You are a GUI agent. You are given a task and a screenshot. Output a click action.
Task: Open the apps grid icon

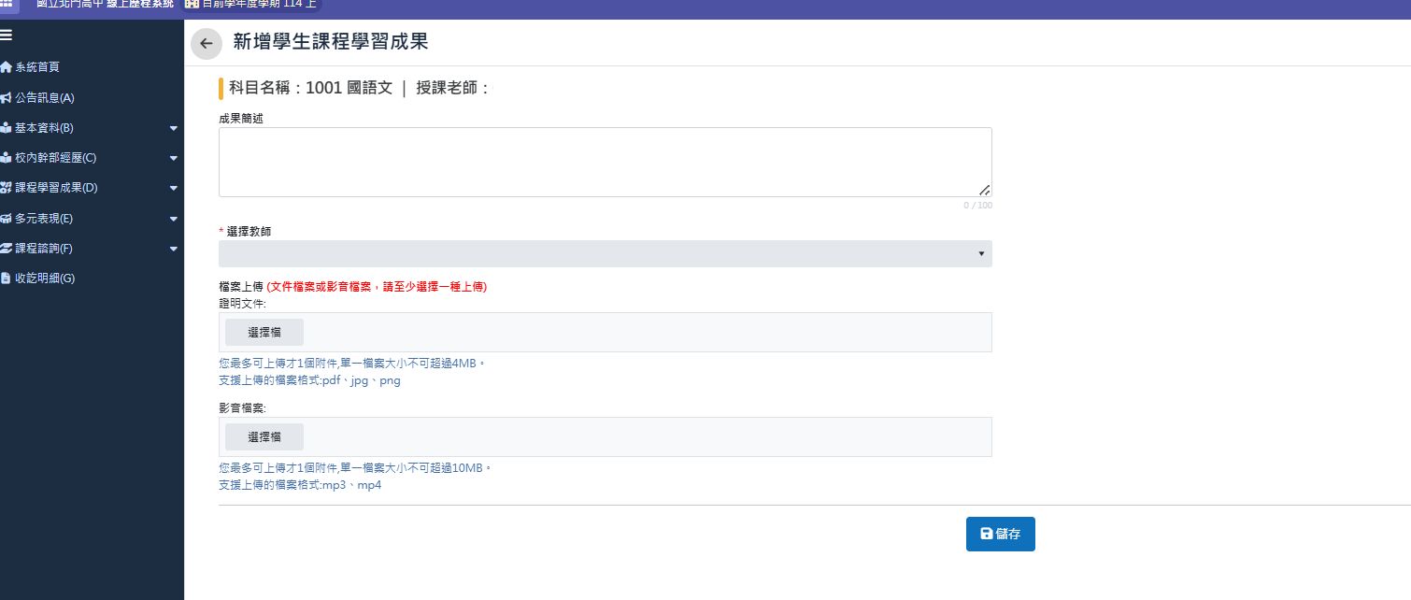point(7,4)
